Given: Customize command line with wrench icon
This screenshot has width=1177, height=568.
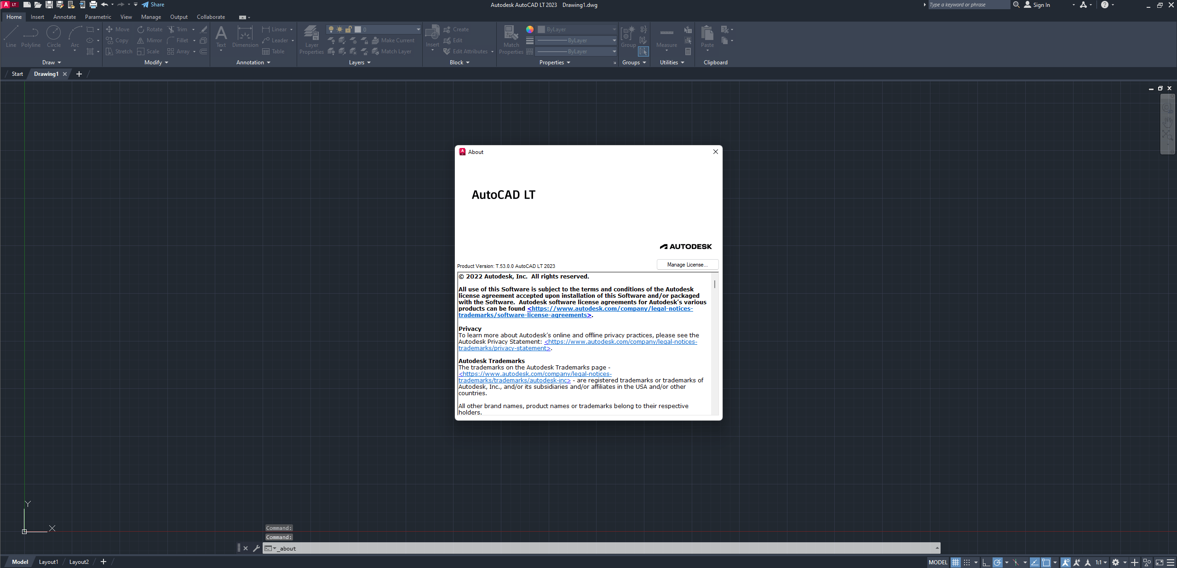Looking at the screenshot, I should point(256,548).
